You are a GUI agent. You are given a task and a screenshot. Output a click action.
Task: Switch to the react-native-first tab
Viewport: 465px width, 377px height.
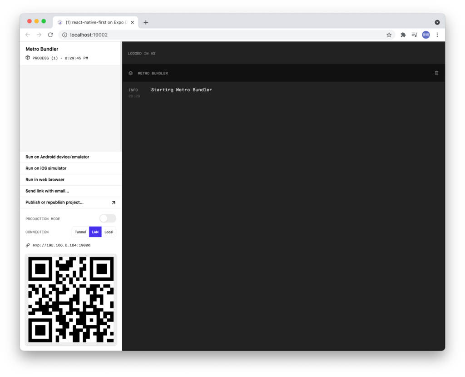click(93, 22)
